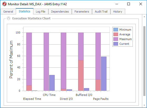Click the Minimum legend color swatch
Viewport: 147px width, 108px height.
116,30
